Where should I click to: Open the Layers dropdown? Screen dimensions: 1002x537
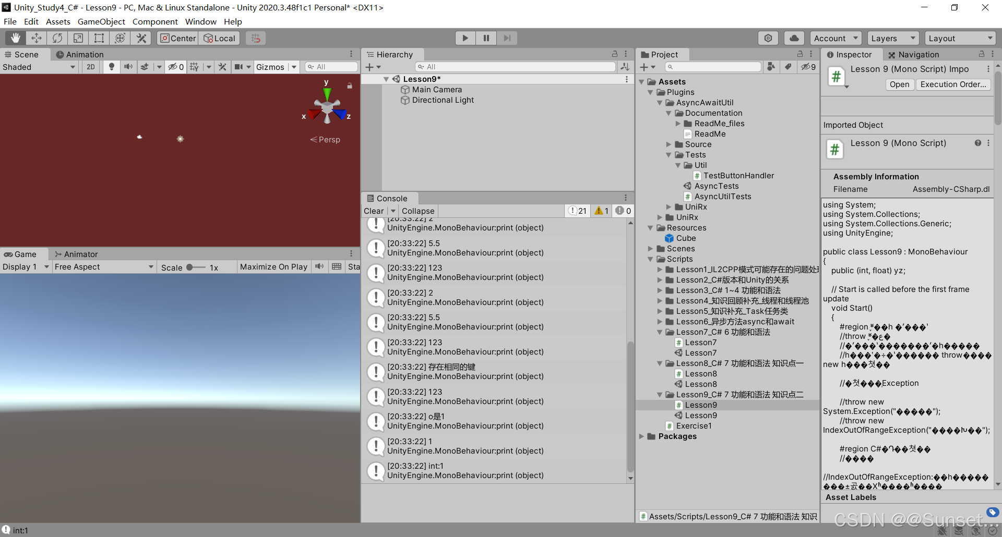893,38
